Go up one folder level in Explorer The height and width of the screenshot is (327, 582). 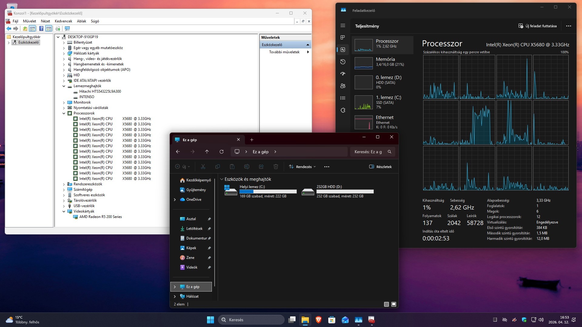207,152
